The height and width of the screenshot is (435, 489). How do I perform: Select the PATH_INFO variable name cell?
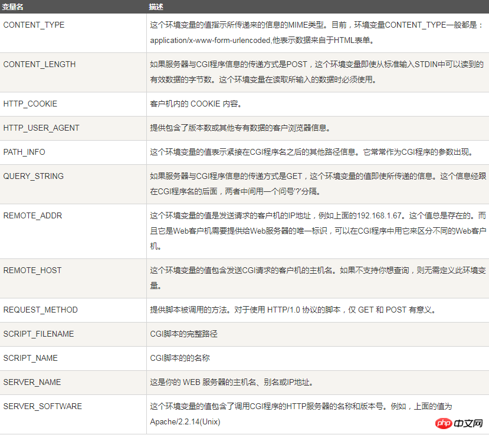[x=73, y=152]
